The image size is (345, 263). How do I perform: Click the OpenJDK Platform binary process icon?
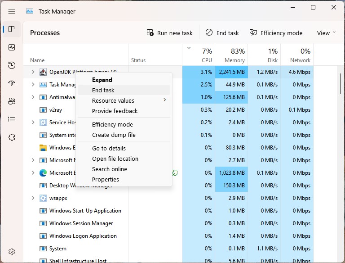pos(43,72)
